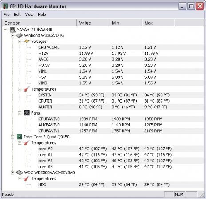Collapse the Winbond Temperatures group
Screen dimensions: 206x199
[20, 89]
